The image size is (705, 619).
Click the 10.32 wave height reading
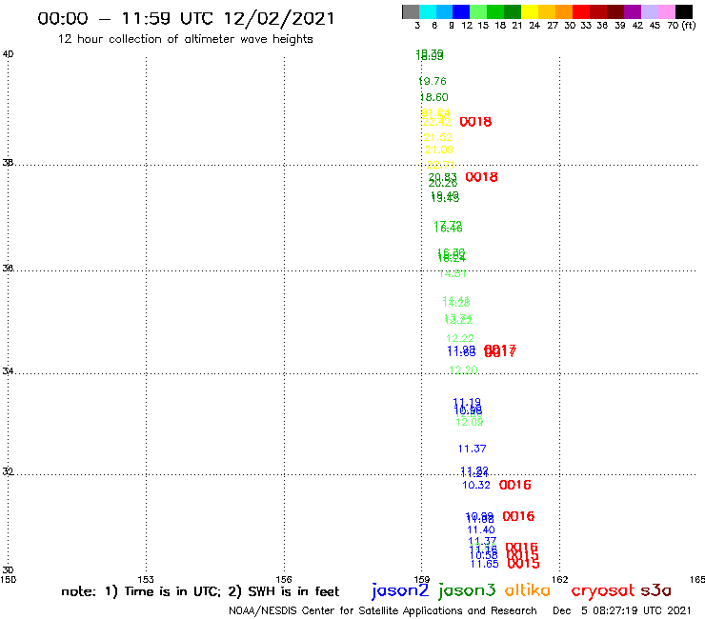pyautogui.click(x=476, y=485)
